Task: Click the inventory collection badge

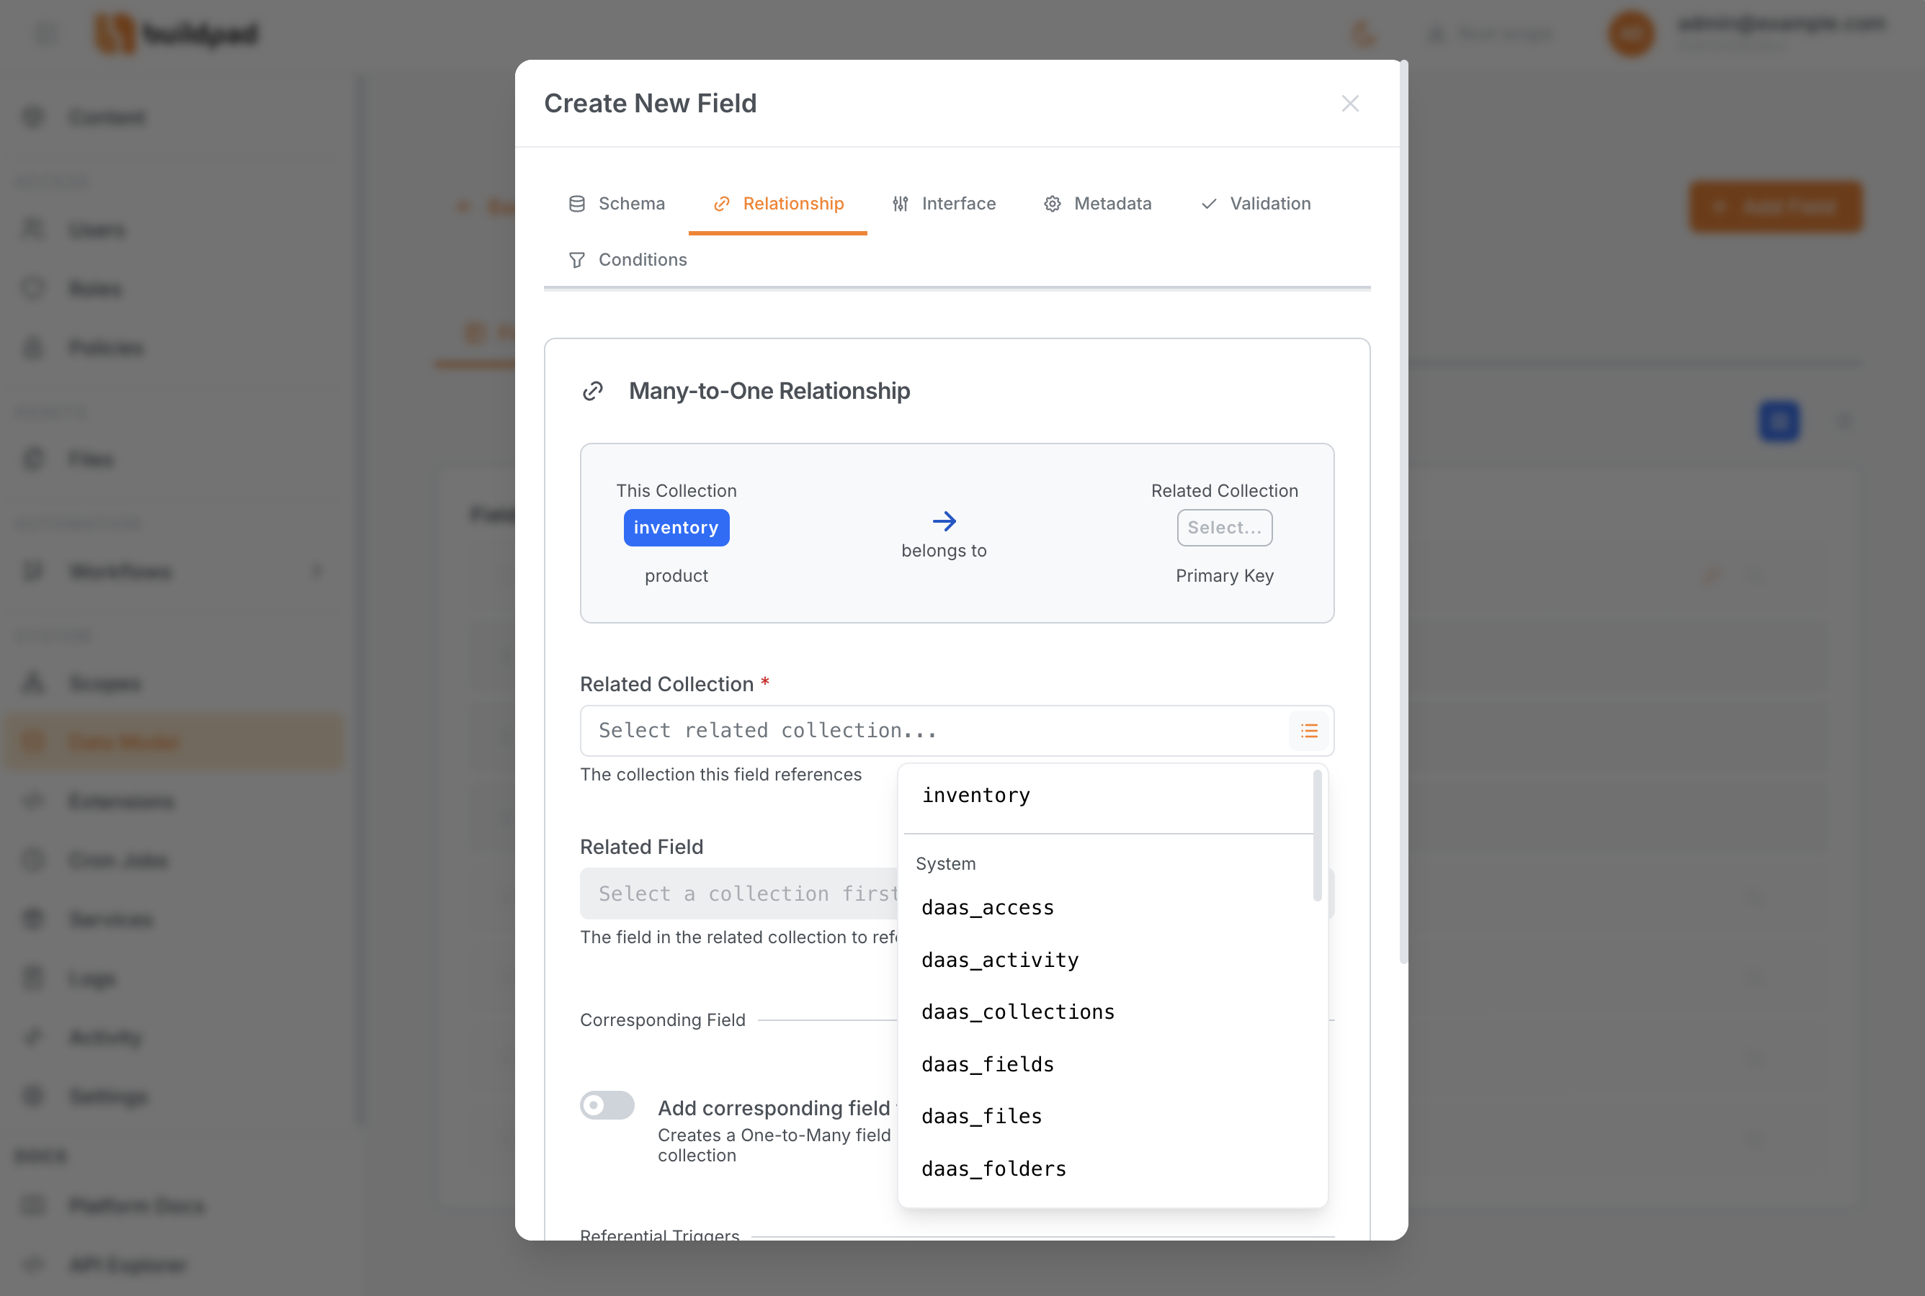Action: point(676,527)
